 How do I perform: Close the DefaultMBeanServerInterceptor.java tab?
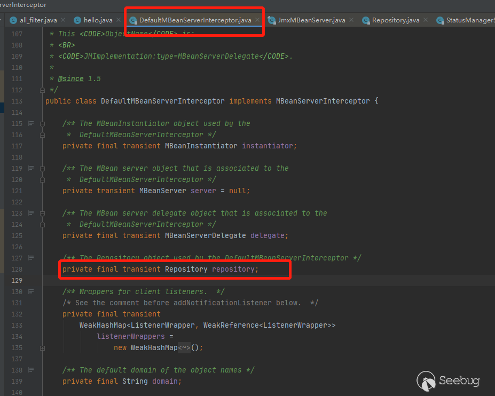257,20
